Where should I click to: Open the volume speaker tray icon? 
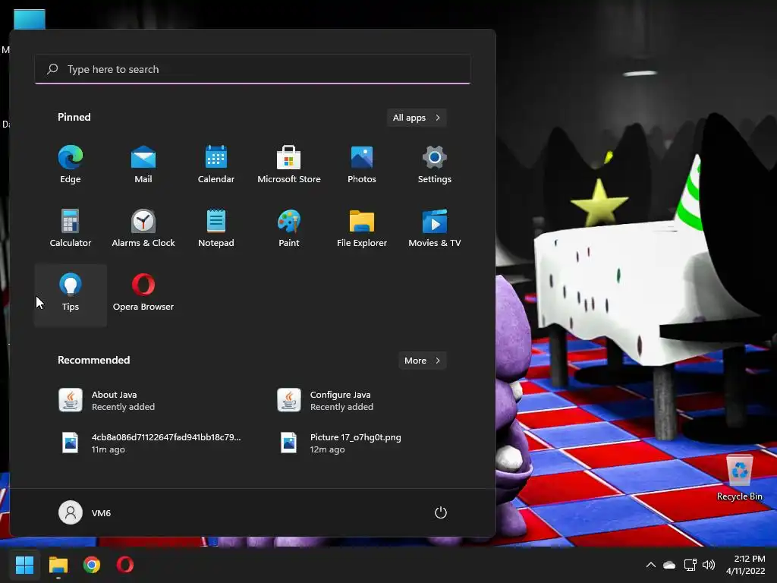pyautogui.click(x=709, y=565)
